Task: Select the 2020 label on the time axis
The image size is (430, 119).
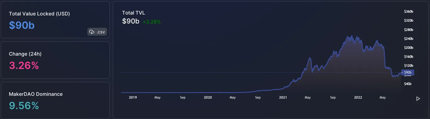Action: tap(208, 97)
